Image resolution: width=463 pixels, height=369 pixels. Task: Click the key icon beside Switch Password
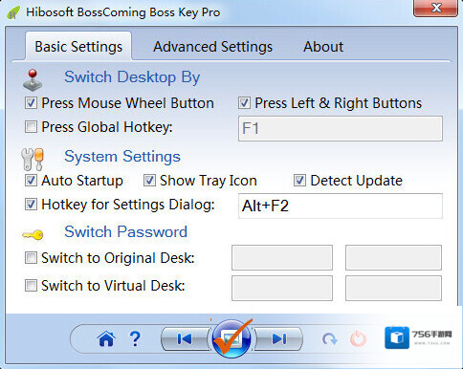(x=33, y=235)
